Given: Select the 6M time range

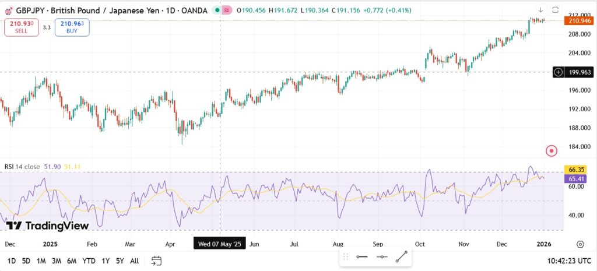Looking at the screenshot, I should coord(72,261).
